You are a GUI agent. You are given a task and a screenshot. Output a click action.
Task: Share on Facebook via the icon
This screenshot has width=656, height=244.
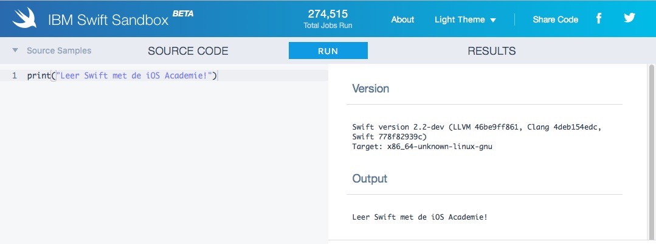click(598, 19)
